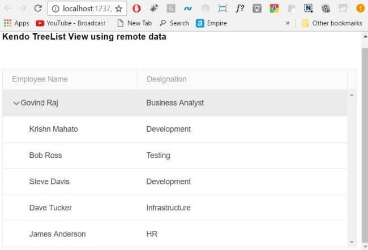The image size is (368, 250).
Task: Click the orange alert icon in toolbar
Action: 360,8
